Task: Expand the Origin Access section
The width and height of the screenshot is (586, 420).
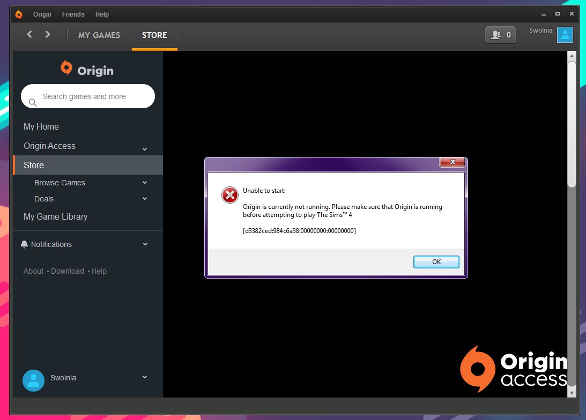Action: click(145, 149)
